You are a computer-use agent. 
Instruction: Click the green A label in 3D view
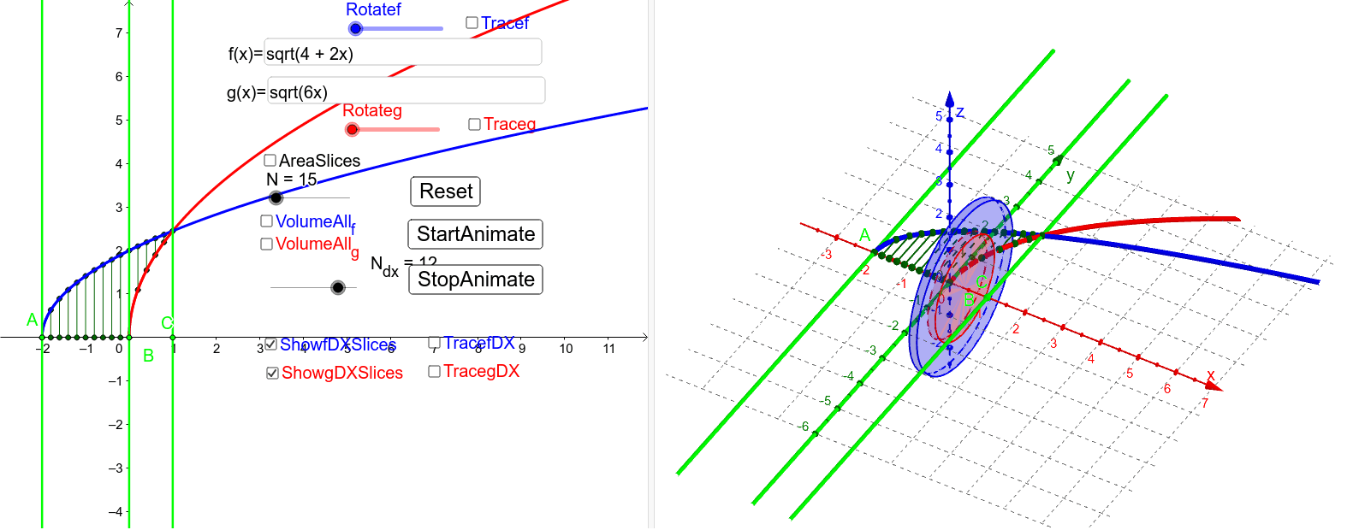pos(864,236)
